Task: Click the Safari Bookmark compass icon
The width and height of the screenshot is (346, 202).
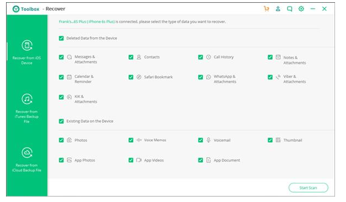Action: tap(139, 77)
